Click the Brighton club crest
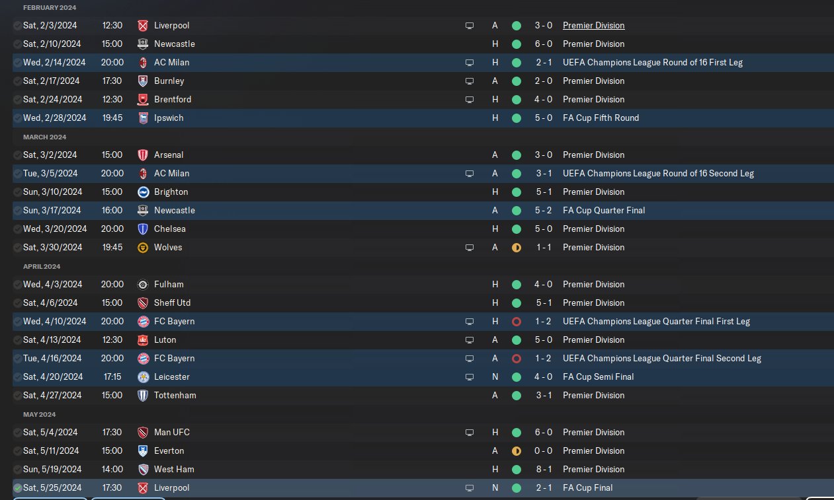The width and height of the screenshot is (834, 500). coord(142,192)
